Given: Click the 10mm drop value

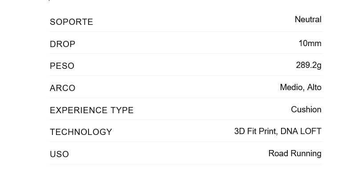Looking at the screenshot, I should coord(310,44).
